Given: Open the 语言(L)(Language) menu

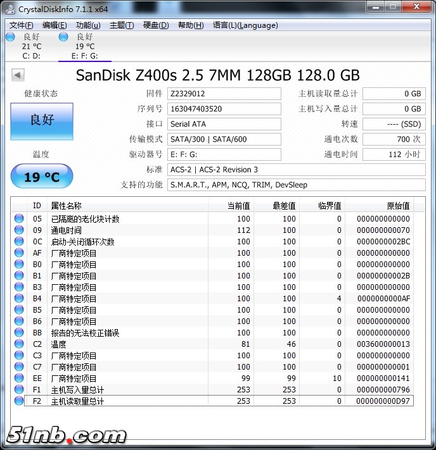Looking at the screenshot, I should click(x=245, y=25).
